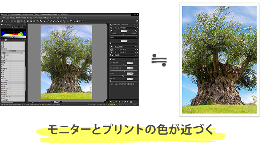Click the 黒レベル value field
261x147 pixels.
coord(130,79)
